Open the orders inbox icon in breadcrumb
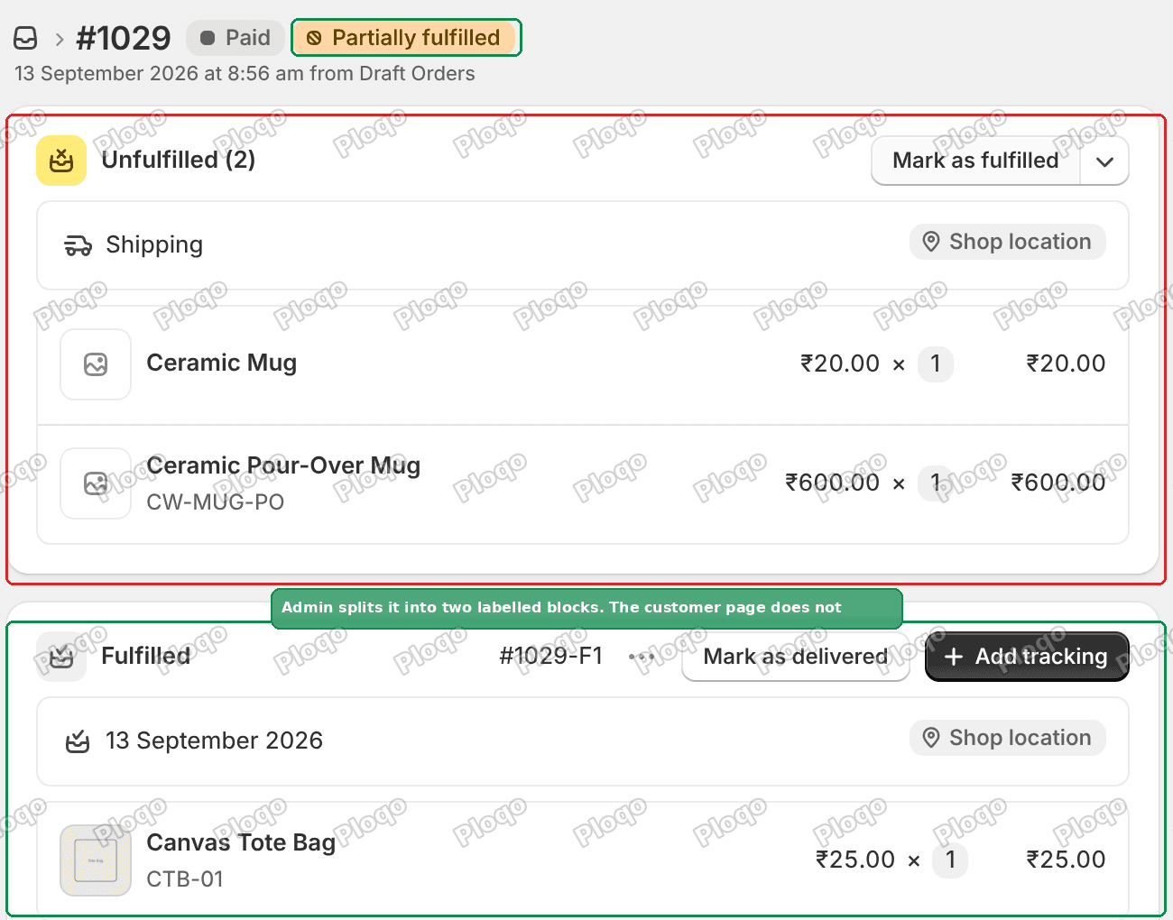 pos(25,38)
